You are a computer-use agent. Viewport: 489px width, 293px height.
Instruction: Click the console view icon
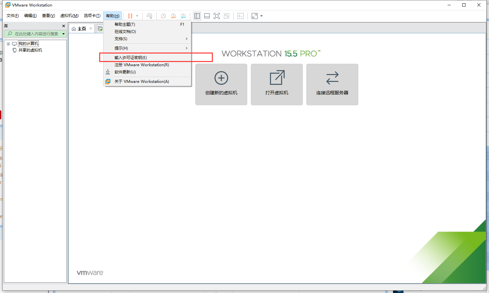coord(241,16)
